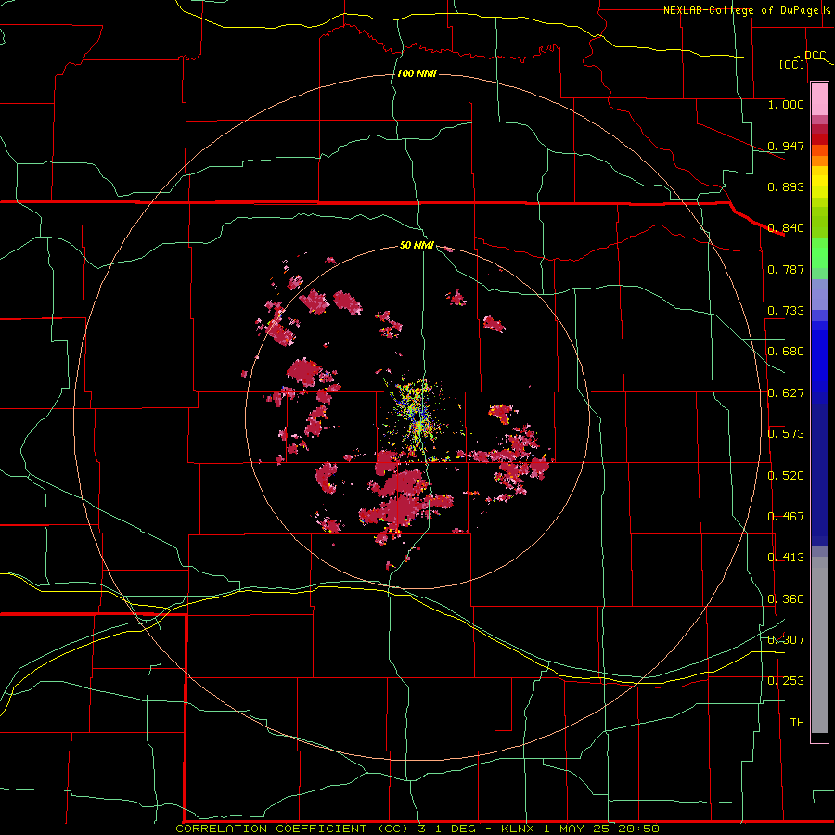Pick the light pink band atop the color scale
This screenshot has width=835, height=835.
point(819,99)
